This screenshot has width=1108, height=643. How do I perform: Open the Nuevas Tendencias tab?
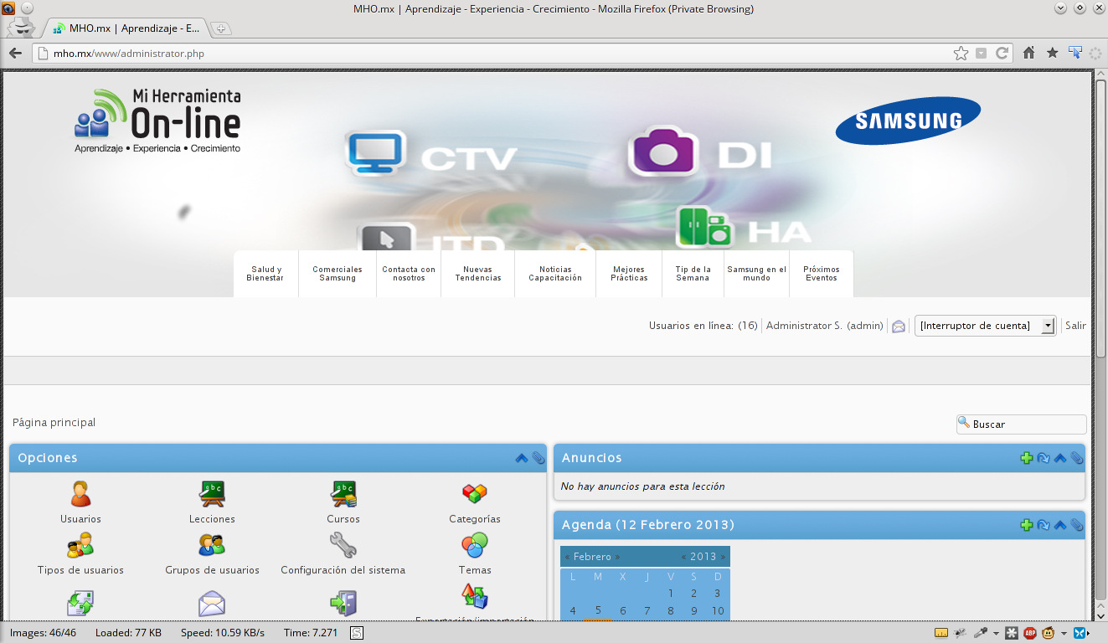click(x=478, y=274)
